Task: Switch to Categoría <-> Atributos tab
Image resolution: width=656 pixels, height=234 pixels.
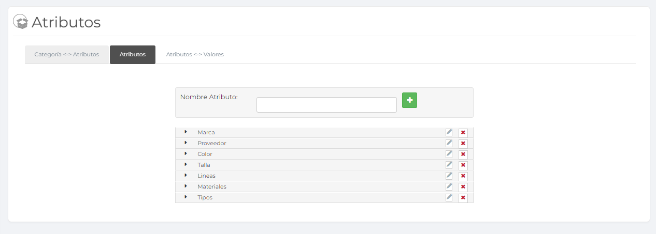Action: (66, 54)
